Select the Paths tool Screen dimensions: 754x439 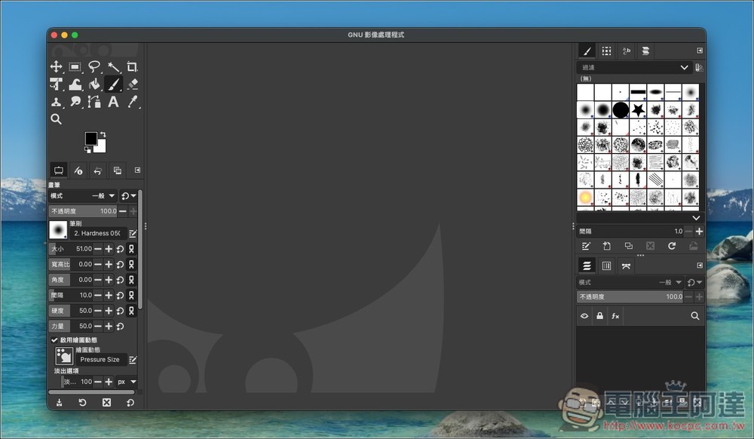coord(94,102)
